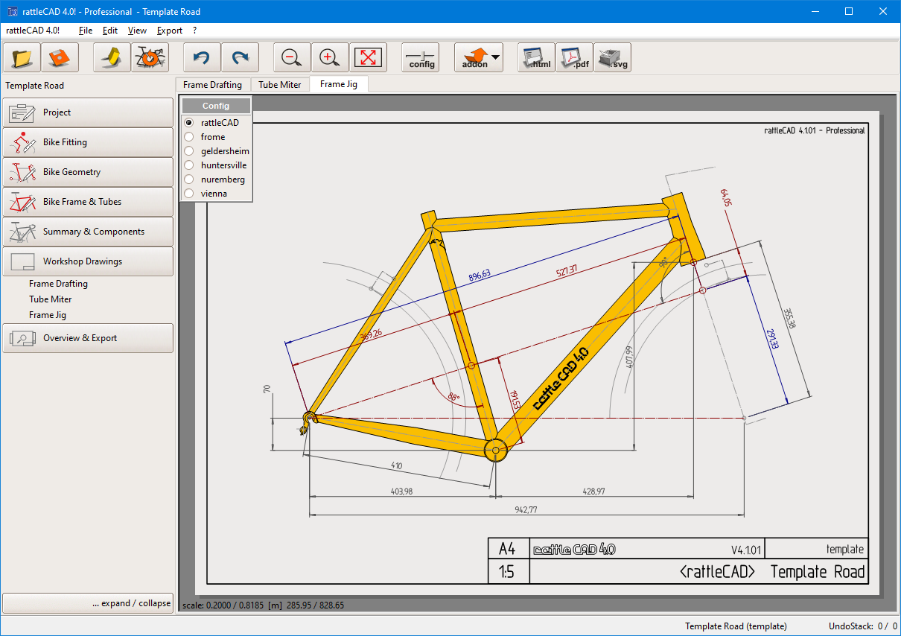
Task: Open Tube Miter in sidebar list
Action: tap(51, 299)
